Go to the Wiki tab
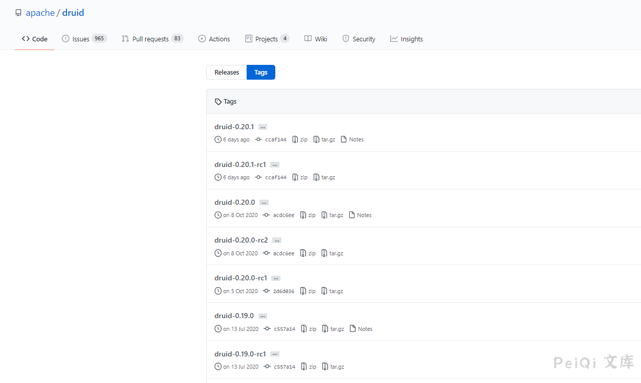The height and width of the screenshot is (383, 641). point(321,39)
